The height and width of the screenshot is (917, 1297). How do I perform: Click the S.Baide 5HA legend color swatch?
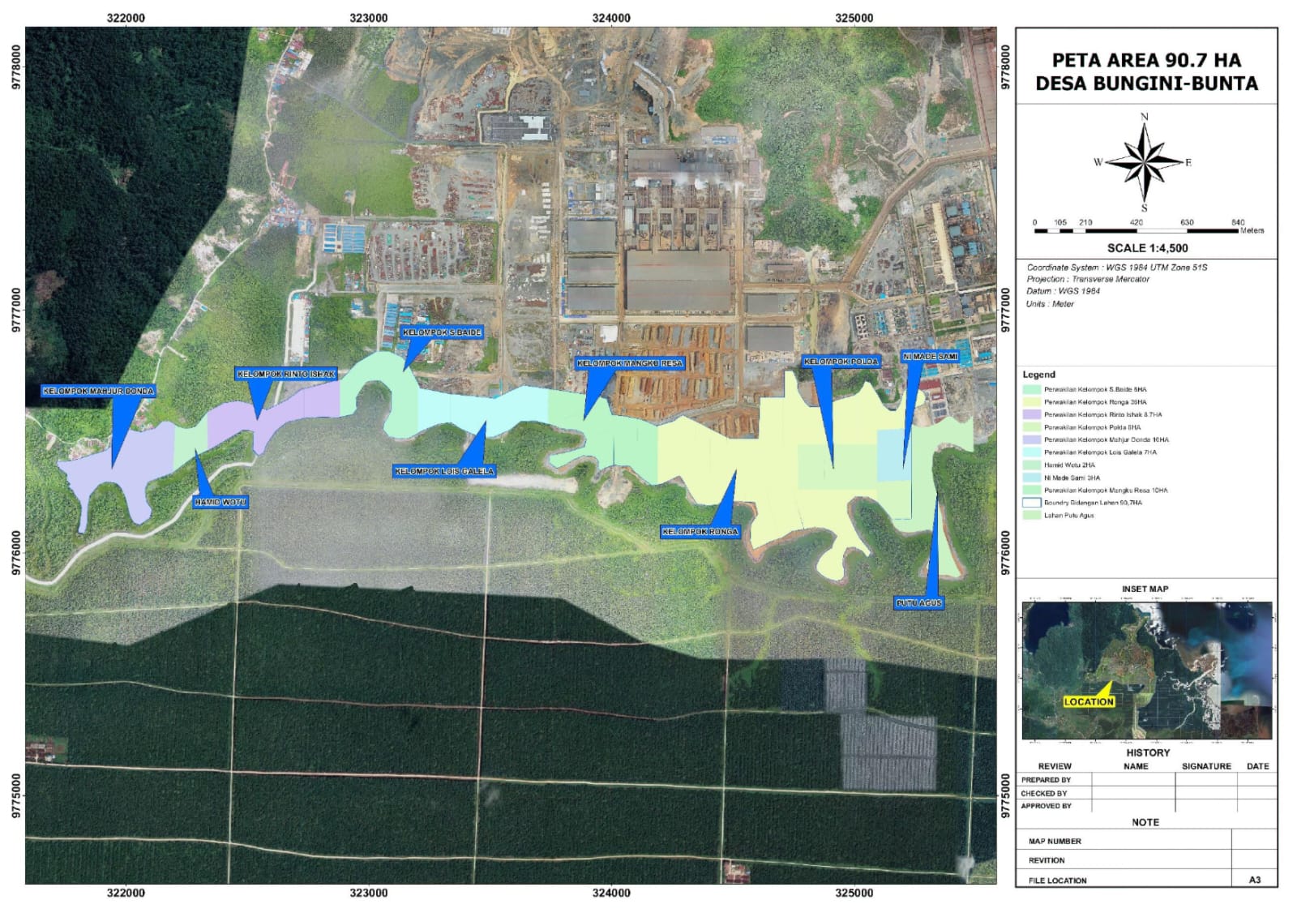pos(1031,389)
